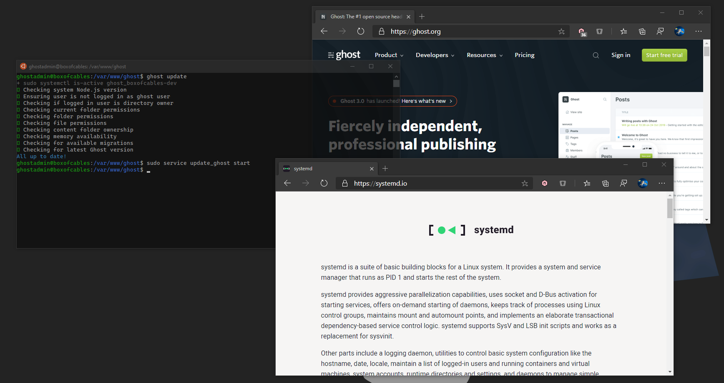Open the ghost.org window's ellipsis menu
This screenshot has width=724, height=383.
coord(699,31)
